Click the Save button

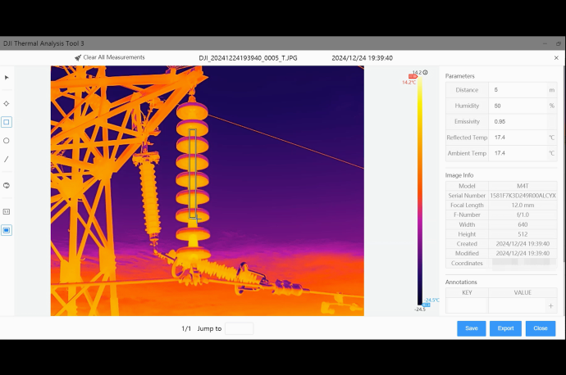(x=471, y=328)
